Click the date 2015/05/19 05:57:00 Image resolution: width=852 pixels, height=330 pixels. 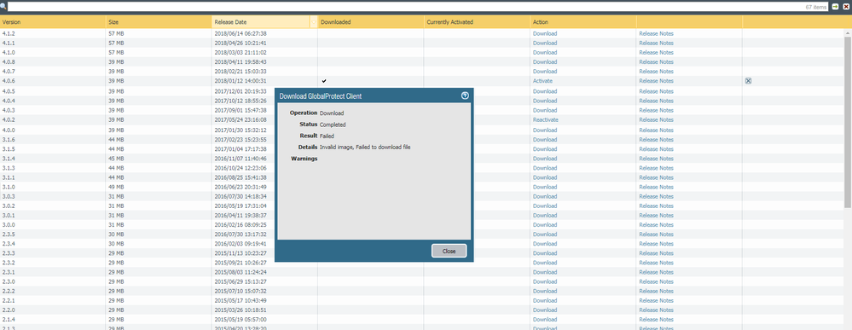(x=241, y=320)
